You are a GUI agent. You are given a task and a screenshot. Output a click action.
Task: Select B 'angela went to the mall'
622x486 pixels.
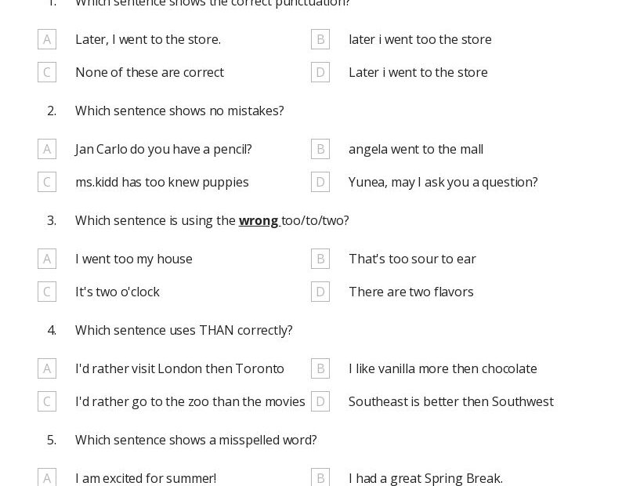(320, 149)
